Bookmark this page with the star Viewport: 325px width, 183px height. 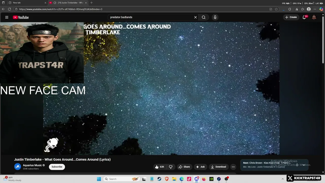[x=276, y=9]
